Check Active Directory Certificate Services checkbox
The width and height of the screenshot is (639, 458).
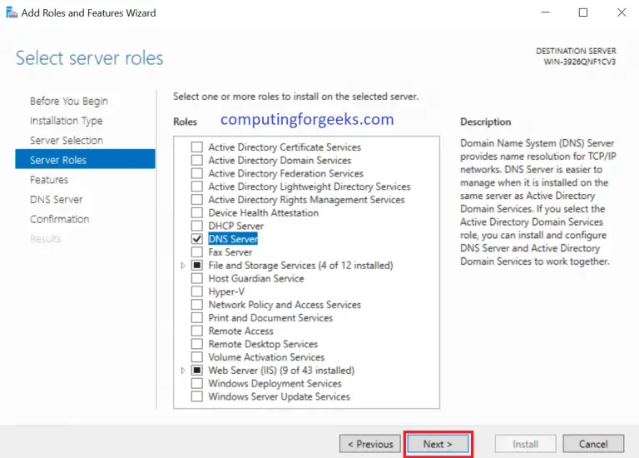coord(197,147)
